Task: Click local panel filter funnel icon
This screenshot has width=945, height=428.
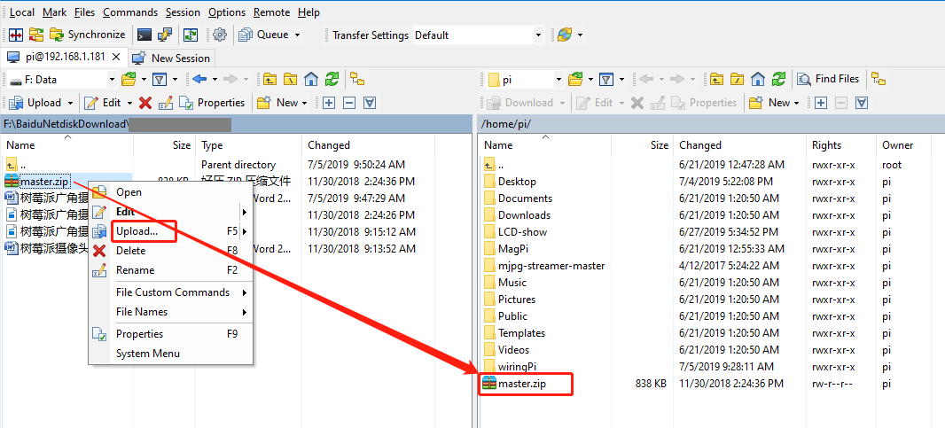Action: click(x=159, y=79)
